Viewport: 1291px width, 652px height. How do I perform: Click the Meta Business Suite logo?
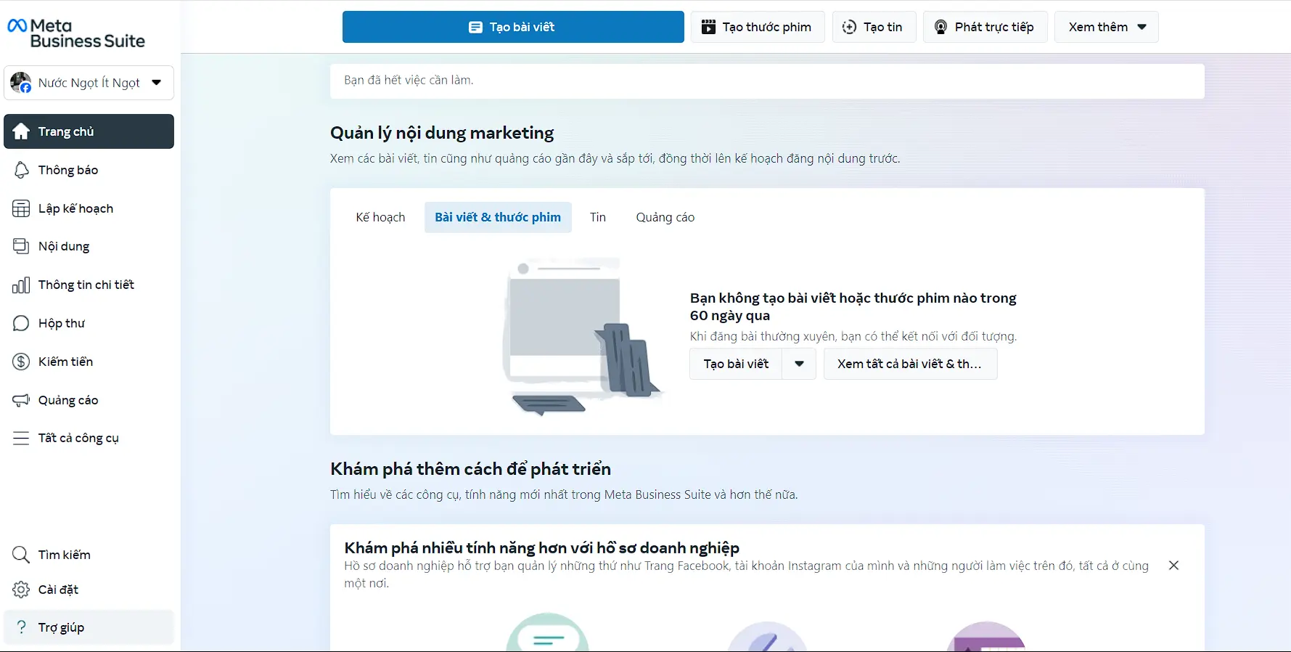coord(75,33)
